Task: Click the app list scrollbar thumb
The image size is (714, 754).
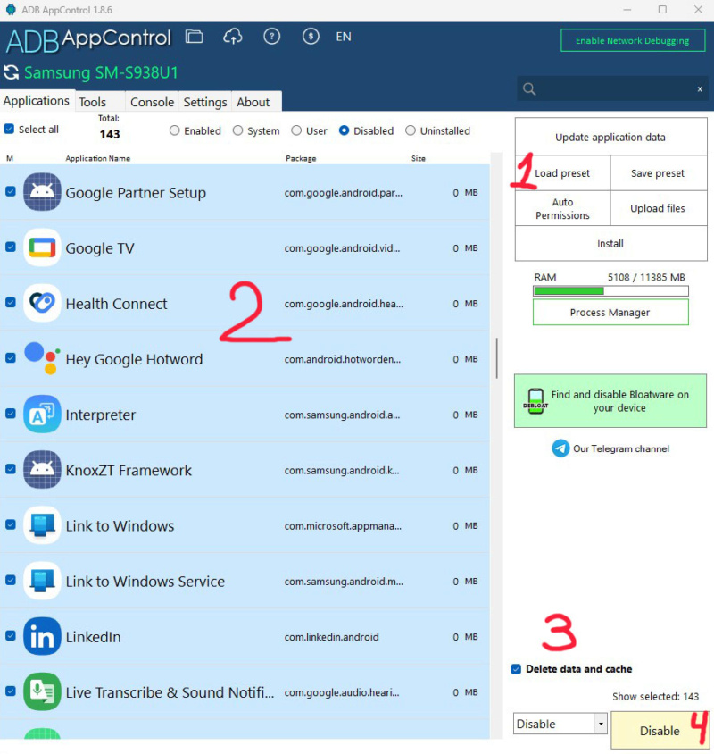Action: (x=497, y=358)
